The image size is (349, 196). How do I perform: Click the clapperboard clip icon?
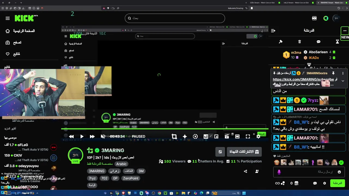coord(227,136)
